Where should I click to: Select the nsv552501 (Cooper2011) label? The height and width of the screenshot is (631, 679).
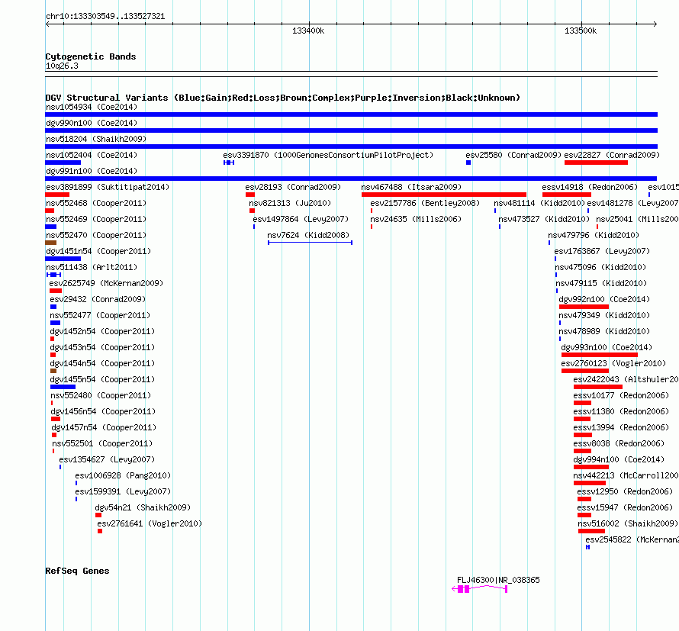pyautogui.click(x=102, y=443)
